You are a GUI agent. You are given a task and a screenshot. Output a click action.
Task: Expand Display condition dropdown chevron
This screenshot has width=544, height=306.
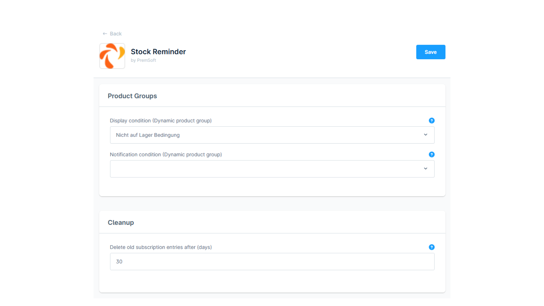[425, 135]
